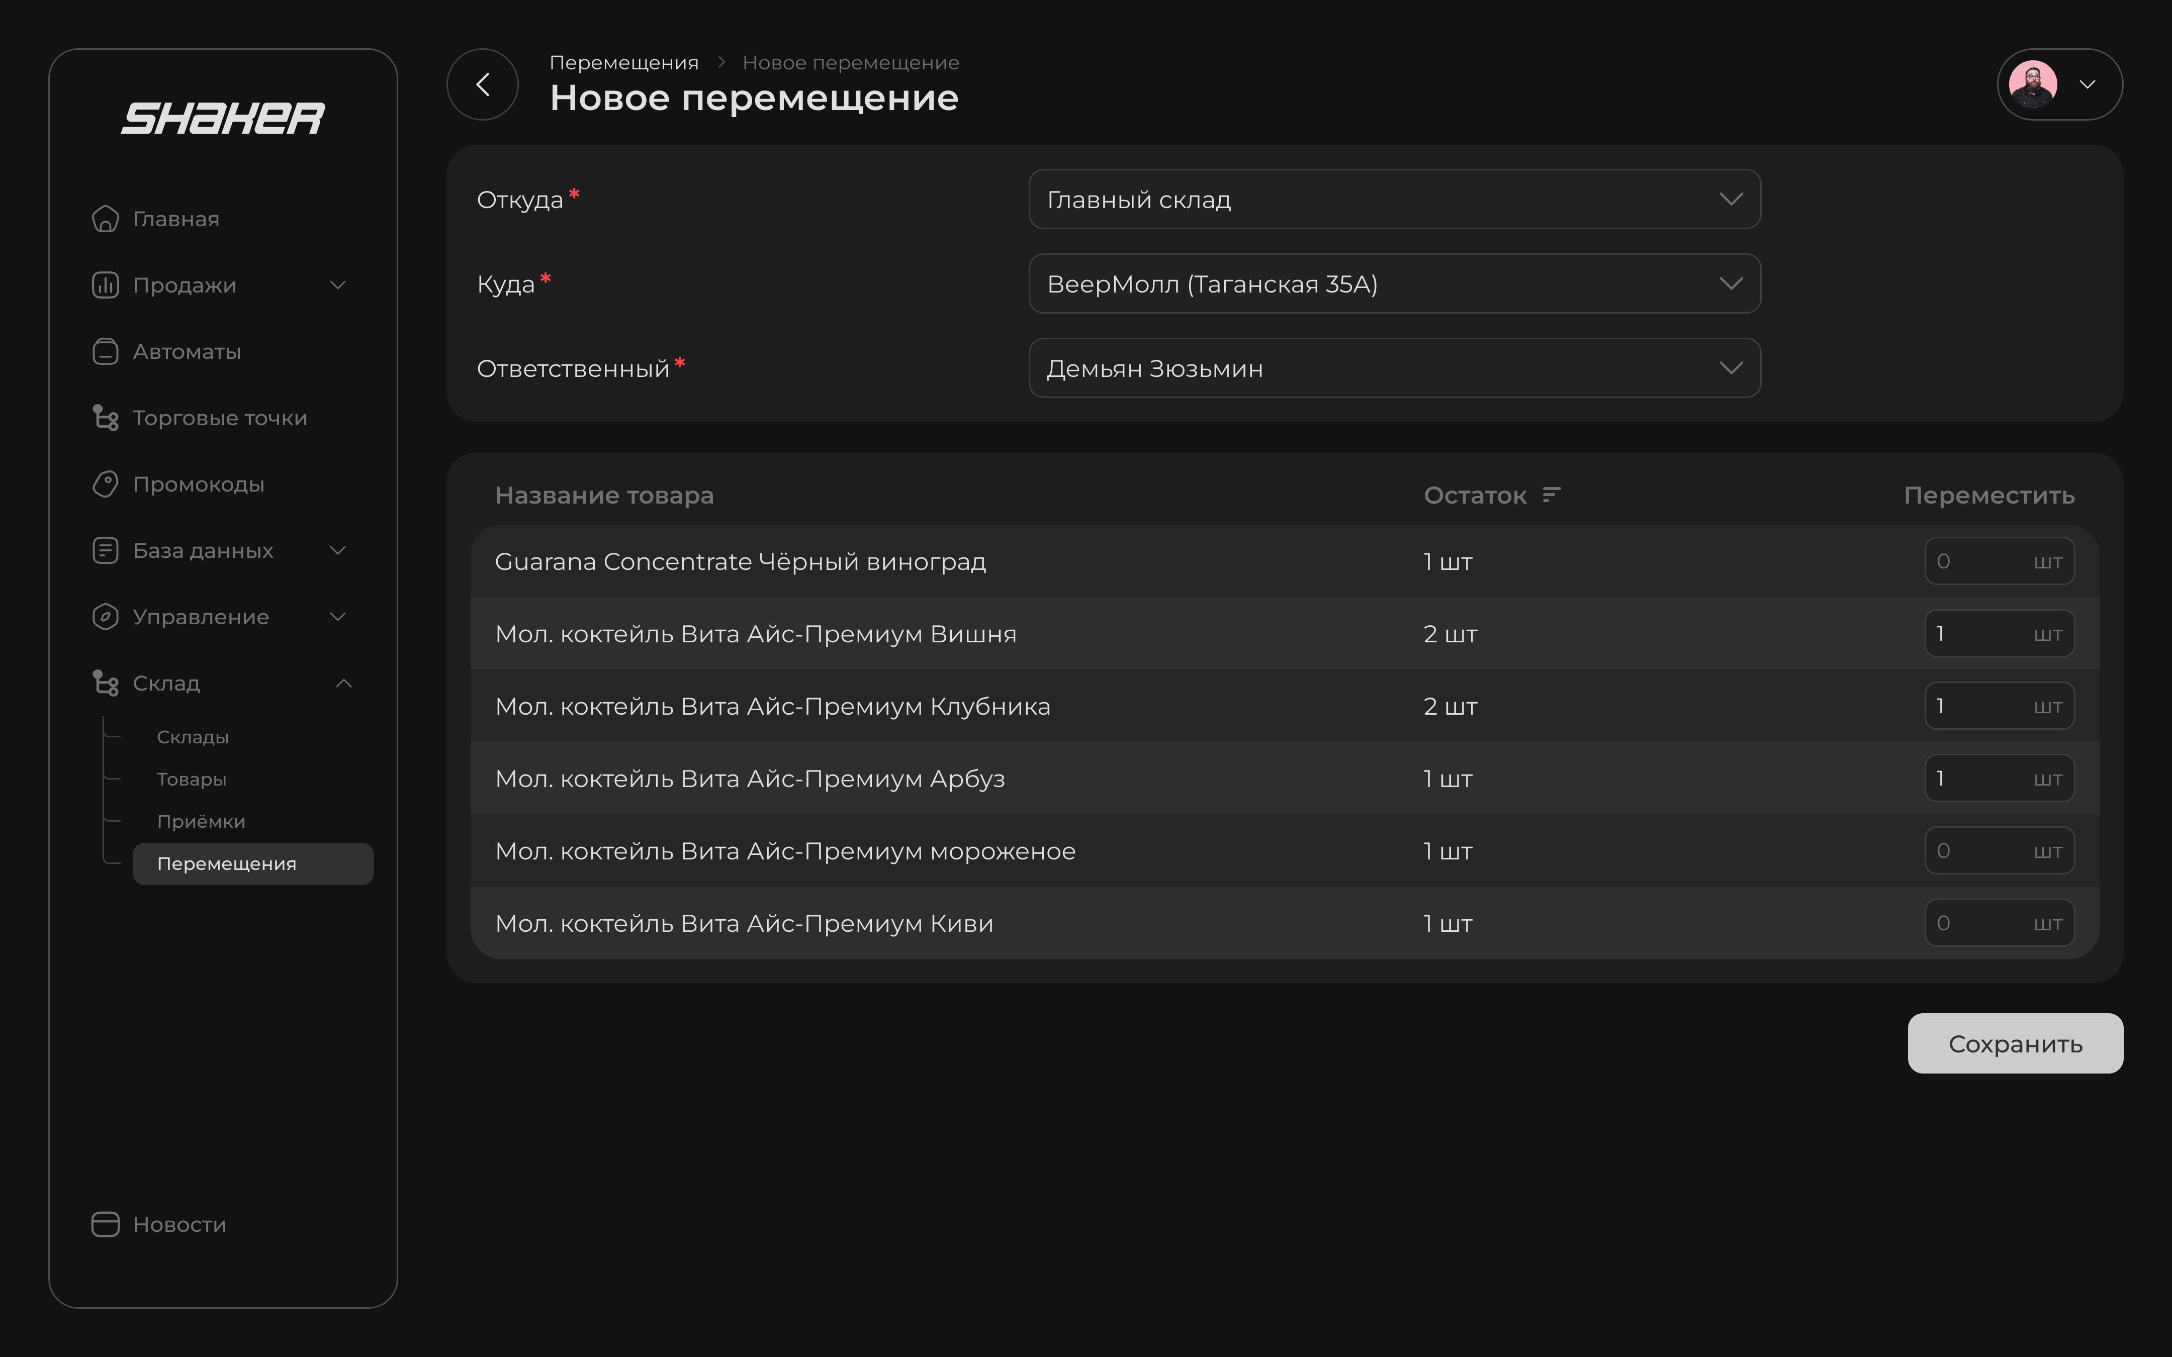Screen dimensions: 2172x1357
Task: Click the Новости icon in sidebar
Action: tap(105, 1224)
